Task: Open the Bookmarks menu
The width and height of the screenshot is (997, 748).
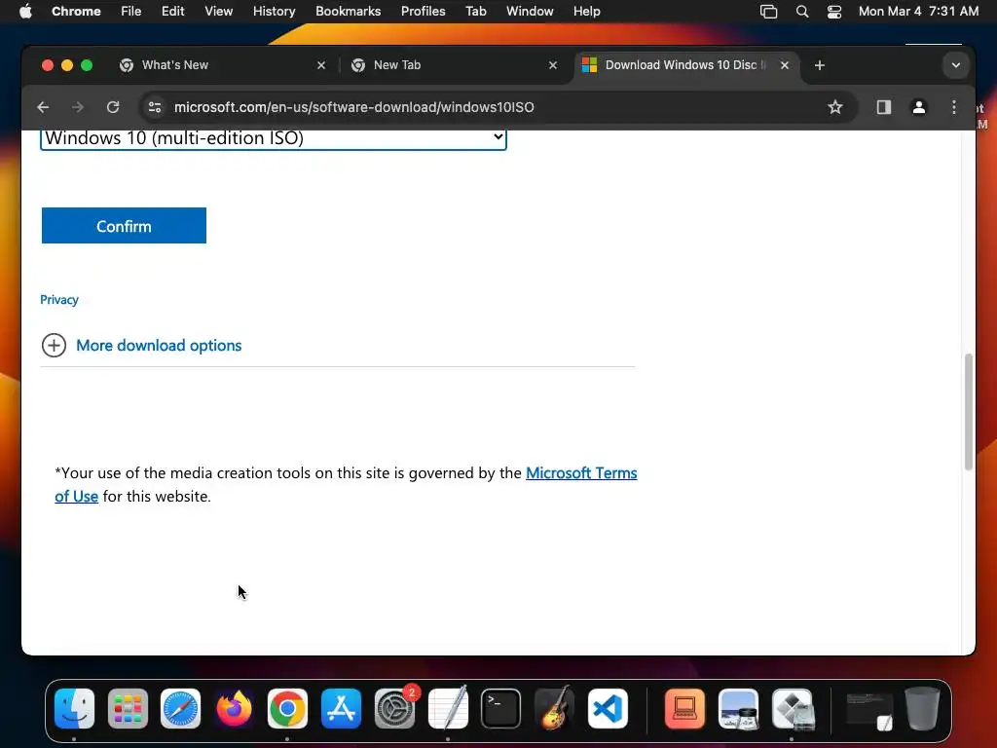Action: (348, 12)
